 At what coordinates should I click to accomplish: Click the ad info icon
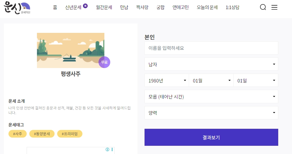108,149
